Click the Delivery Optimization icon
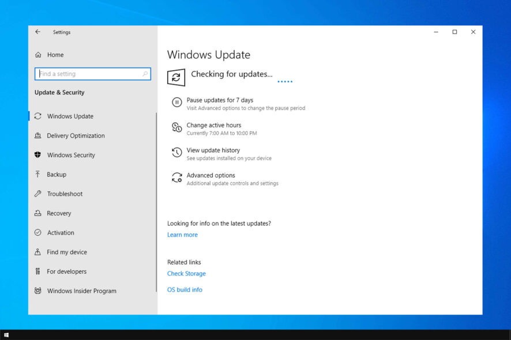 [x=38, y=135]
